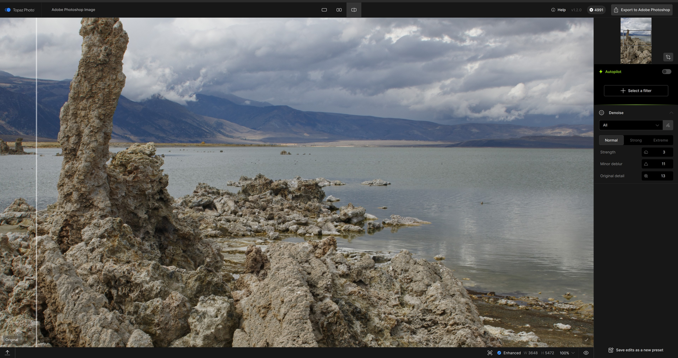
Task: Click the navigator thumbnail preview
Action: click(x=636, y=41)
